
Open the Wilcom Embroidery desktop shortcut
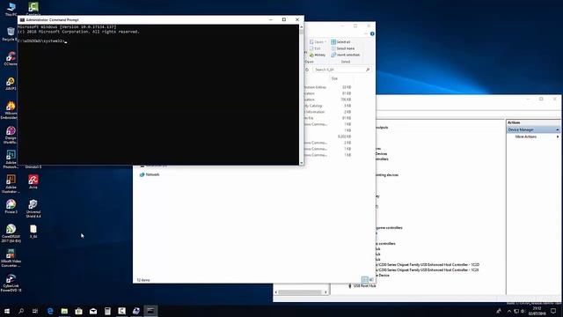(11, 110)
